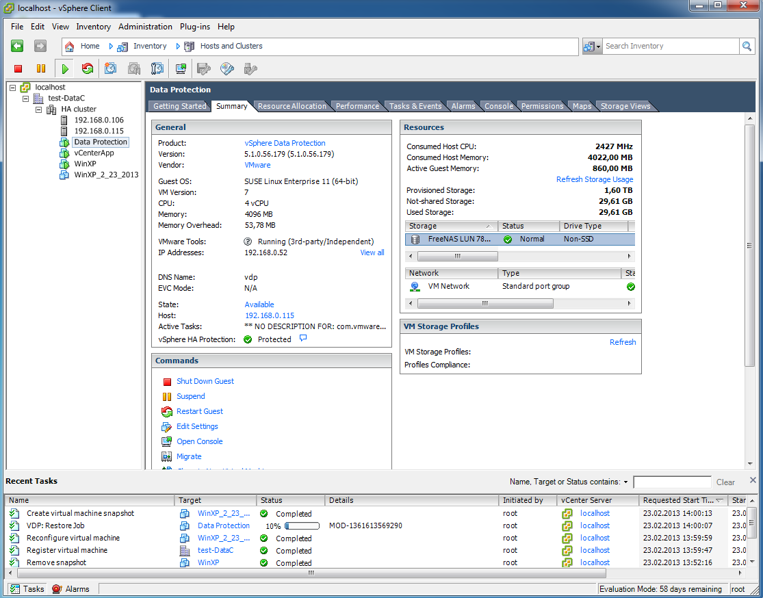Power off VM with red square toolbar icon
The height and width of the screenshot is (598, 763).
click(18, 68)
